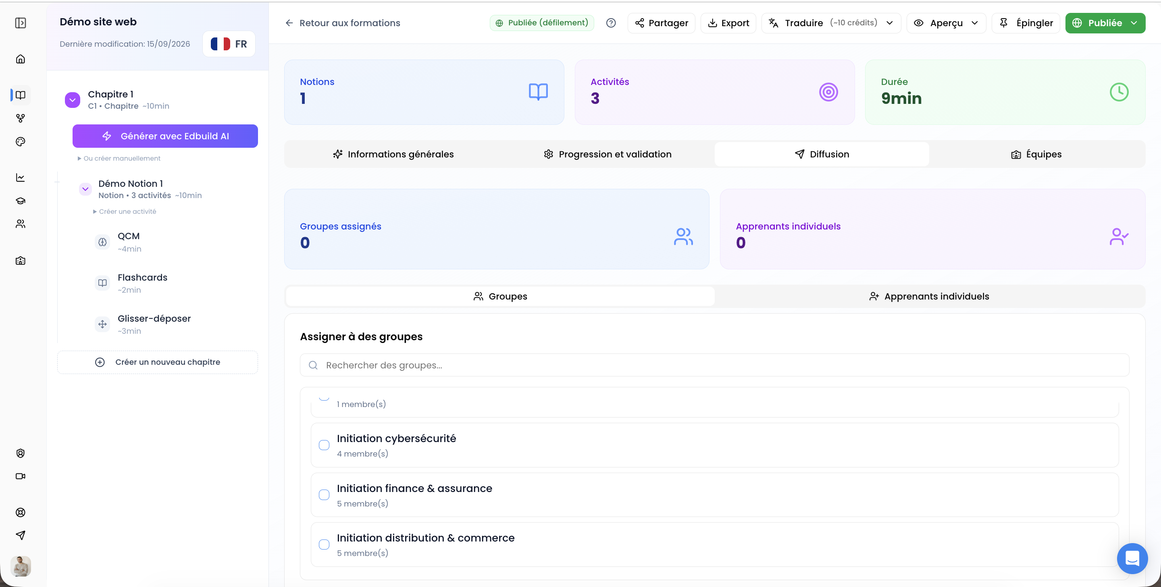Open the shield user icon in the sidebar
Screen dimensions: 1161x587
(21, 453)
